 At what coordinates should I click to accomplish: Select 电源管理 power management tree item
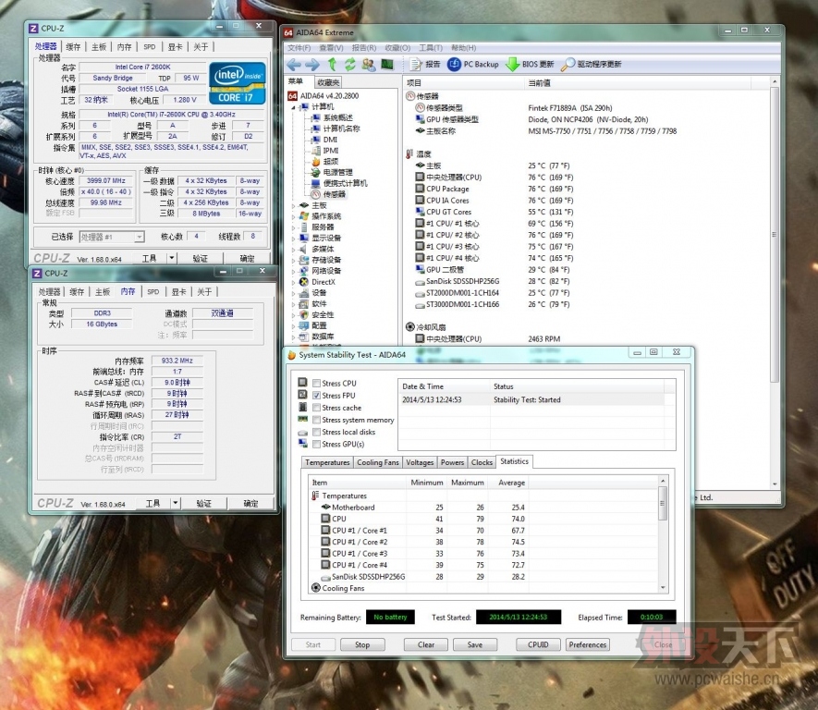[332, 173]
